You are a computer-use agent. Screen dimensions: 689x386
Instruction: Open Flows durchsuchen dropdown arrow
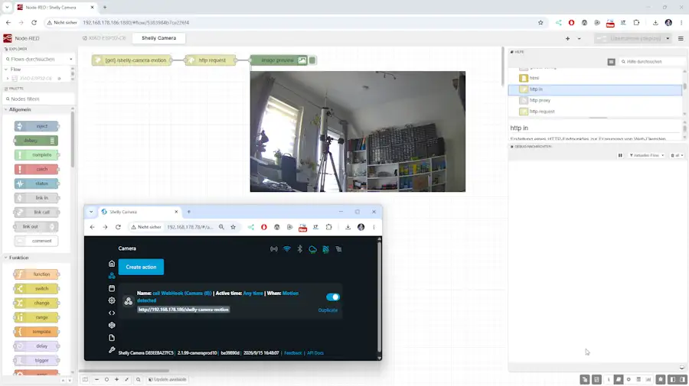pos(70,59)
